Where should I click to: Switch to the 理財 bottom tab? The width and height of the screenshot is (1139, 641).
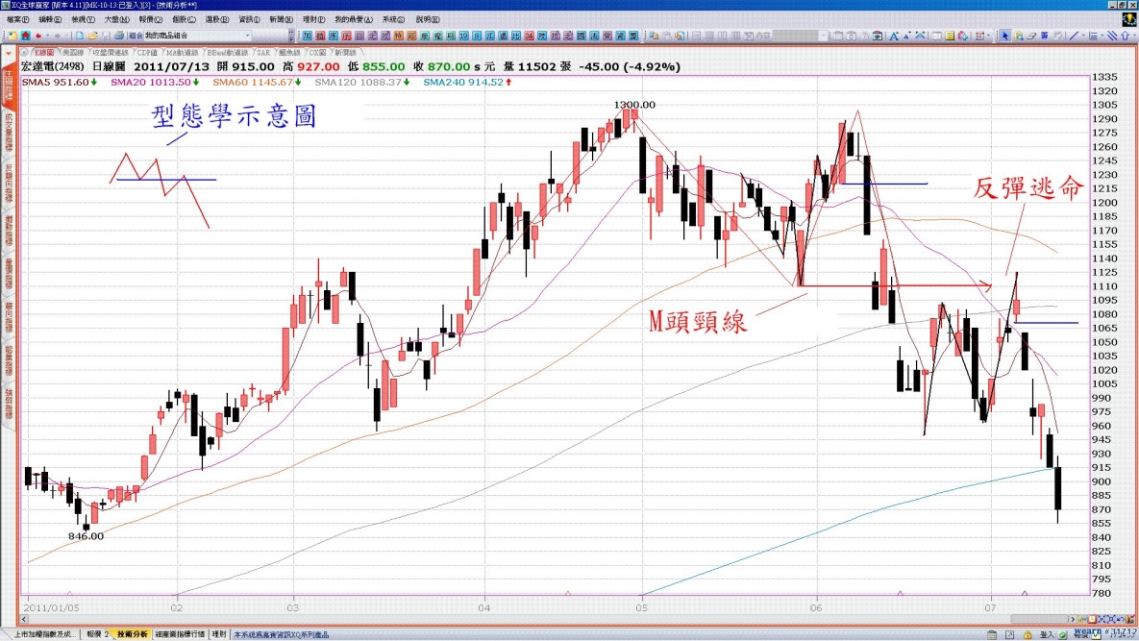[x=218, y=634]
